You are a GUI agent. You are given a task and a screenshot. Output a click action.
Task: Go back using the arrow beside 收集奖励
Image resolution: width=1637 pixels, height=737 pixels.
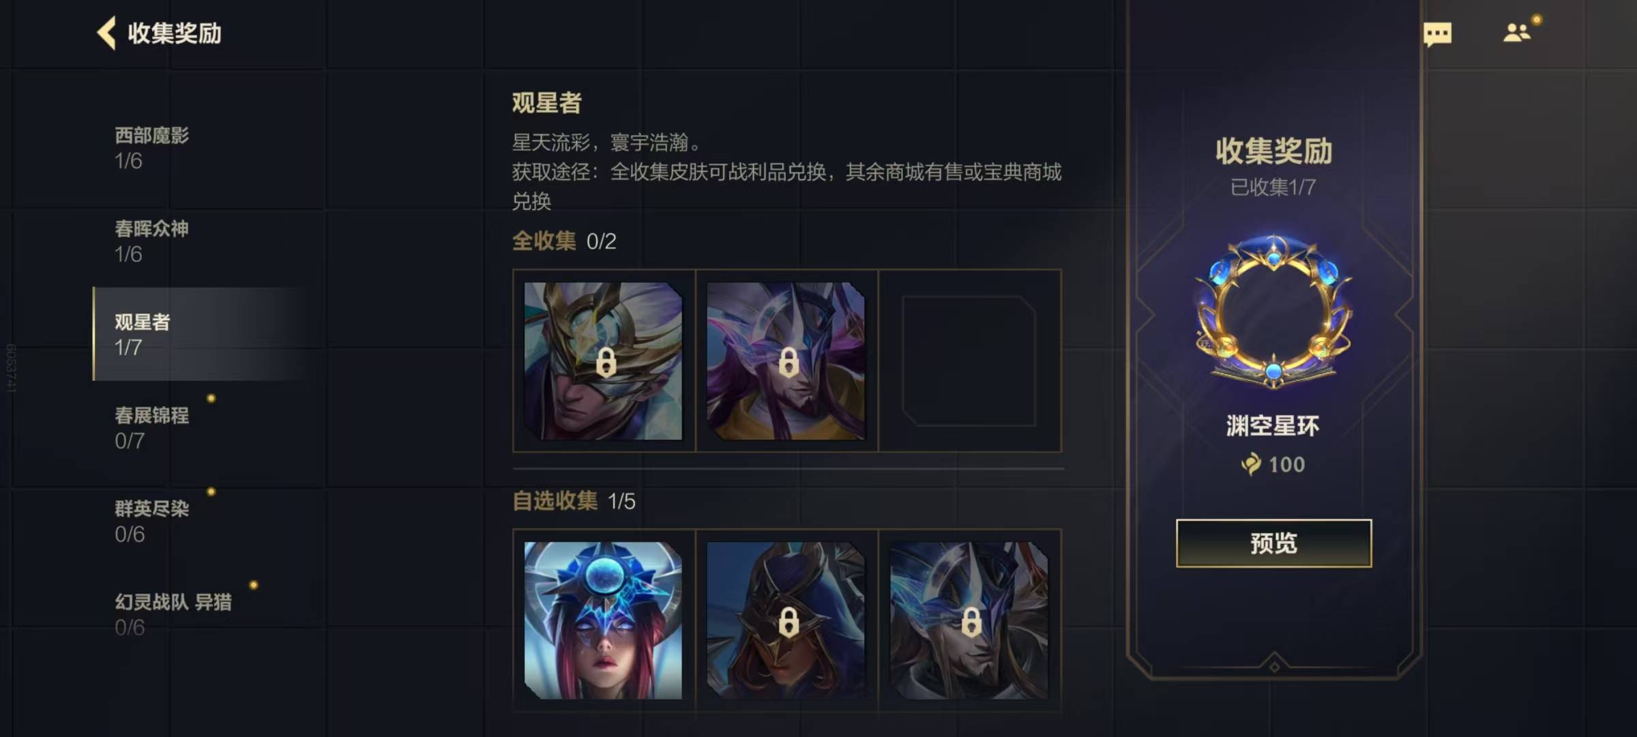click(106, 33)
